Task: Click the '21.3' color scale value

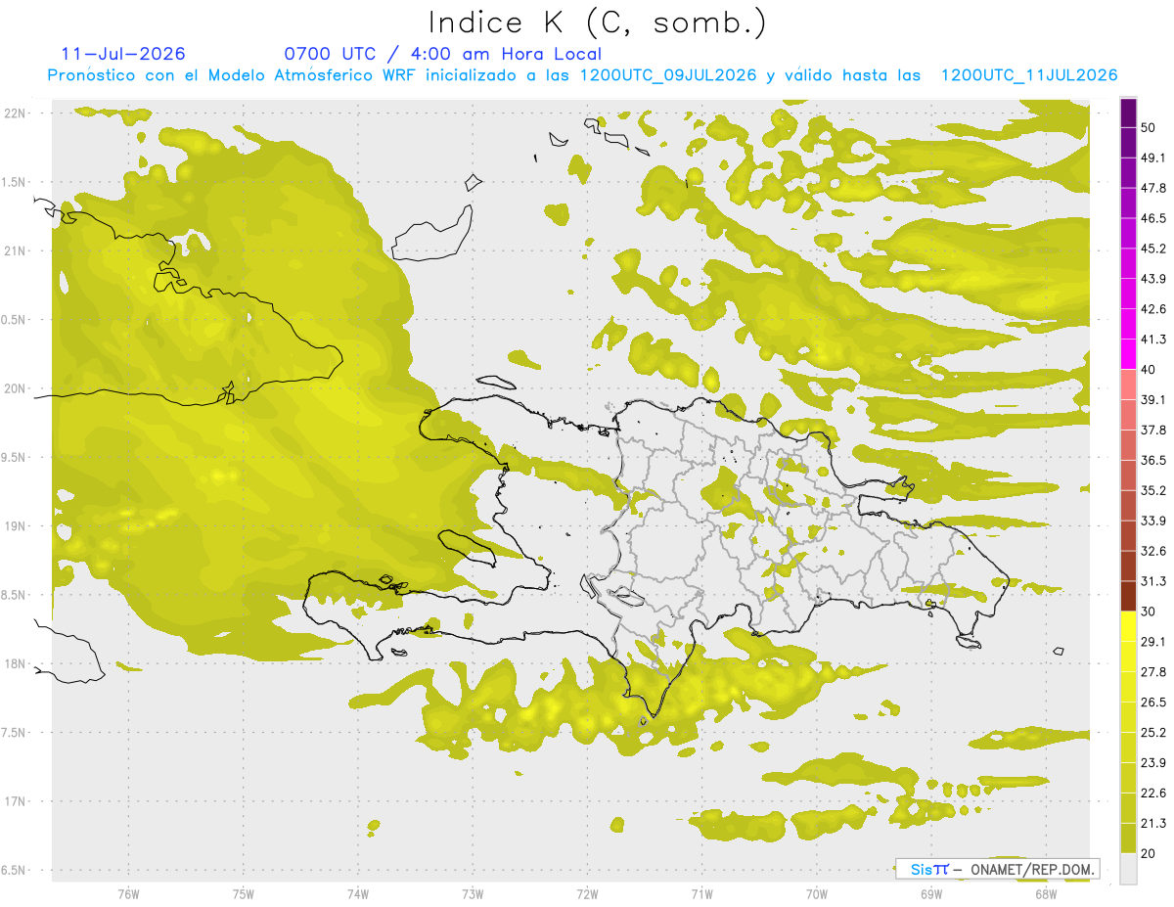Action: point(1153,824)
